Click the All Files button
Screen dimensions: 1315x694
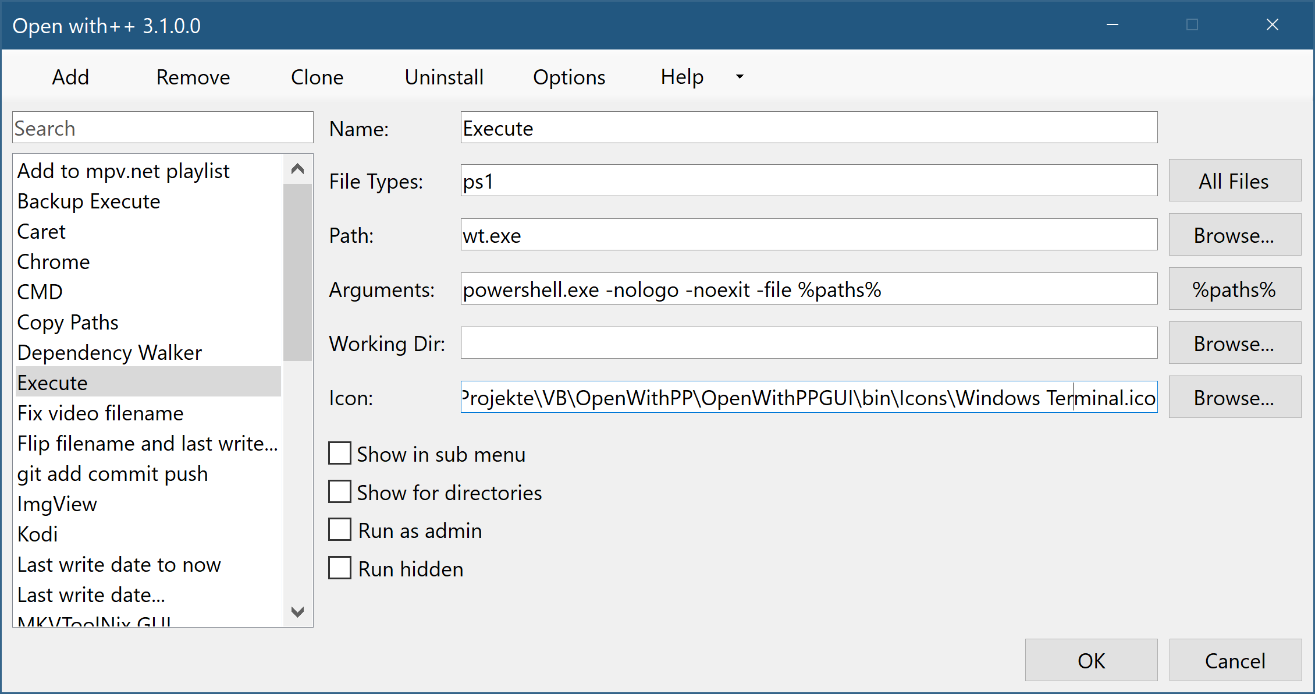coord(1235,180)
